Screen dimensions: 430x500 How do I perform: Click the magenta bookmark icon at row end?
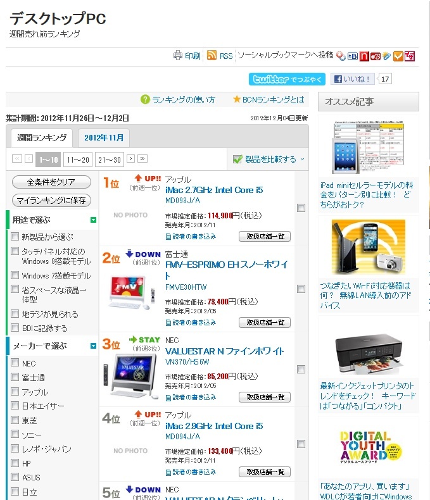pyautogui.click(x=410, y=56)
